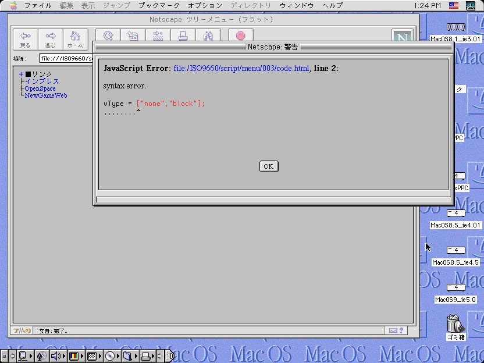484x363 pixels.
Task: Open the Apple menu
Action: 13,6
